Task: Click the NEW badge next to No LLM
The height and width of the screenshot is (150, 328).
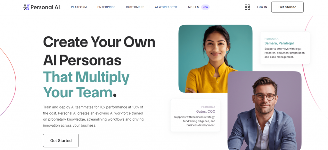Action: pos(205,7)
